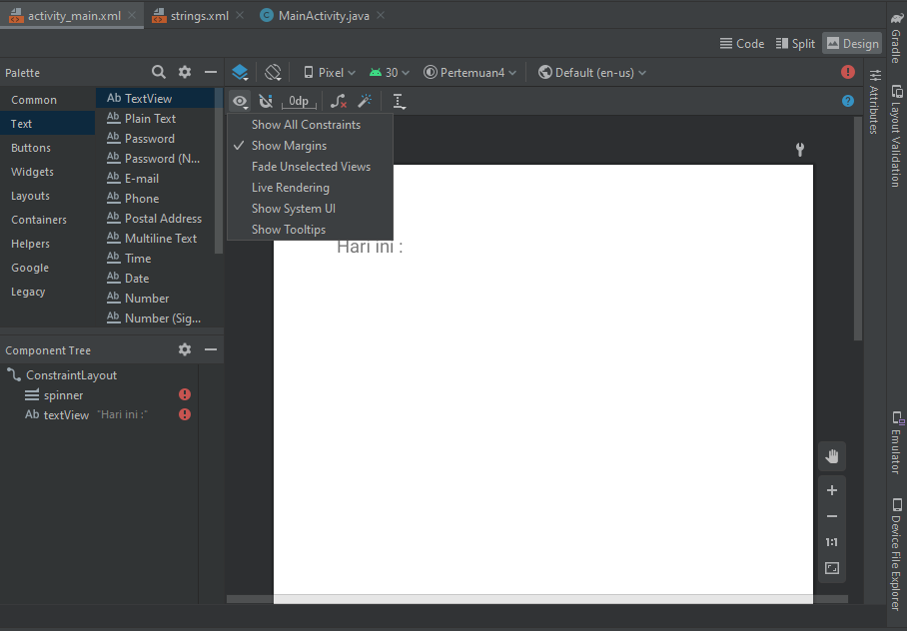Zoom out with the minus icon
907x631 pixels.
[x=832, y=516]
